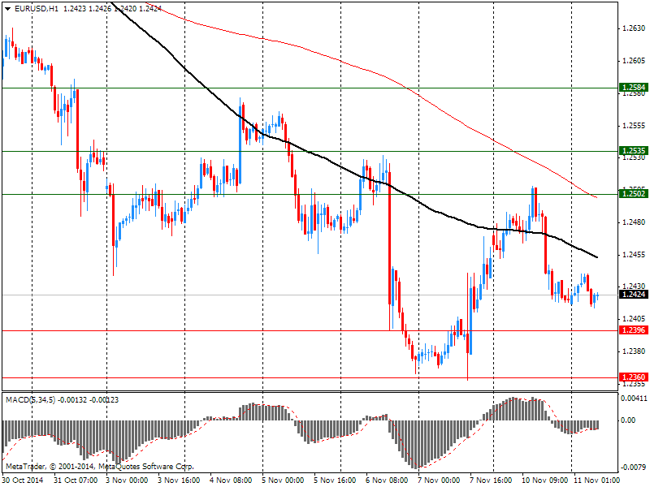The image size is (650, 487).
Task: Select the green 1.2502 resistance price label
Action: (634, 193)
